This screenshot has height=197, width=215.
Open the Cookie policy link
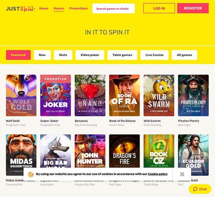point(158,174)
